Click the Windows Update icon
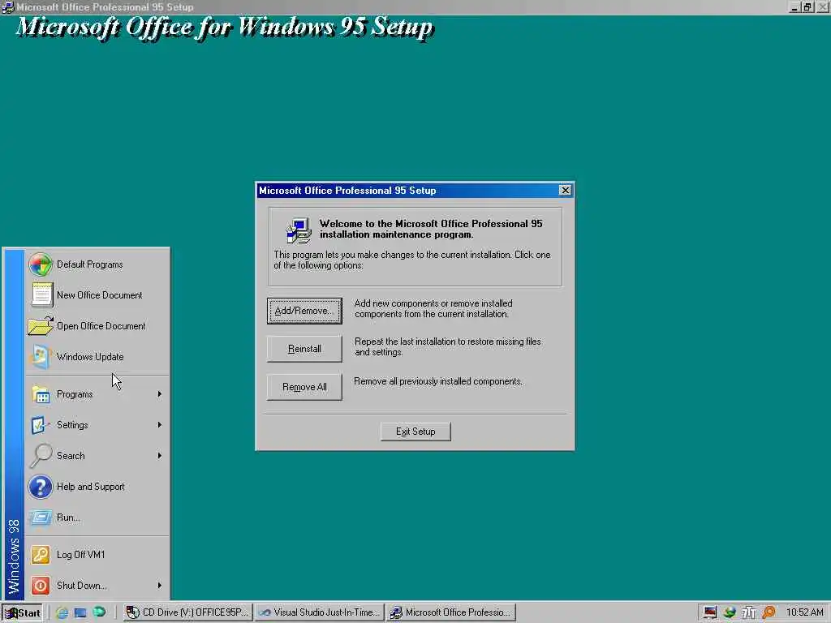This screenshot has width=831, height=623. [41, 357]
